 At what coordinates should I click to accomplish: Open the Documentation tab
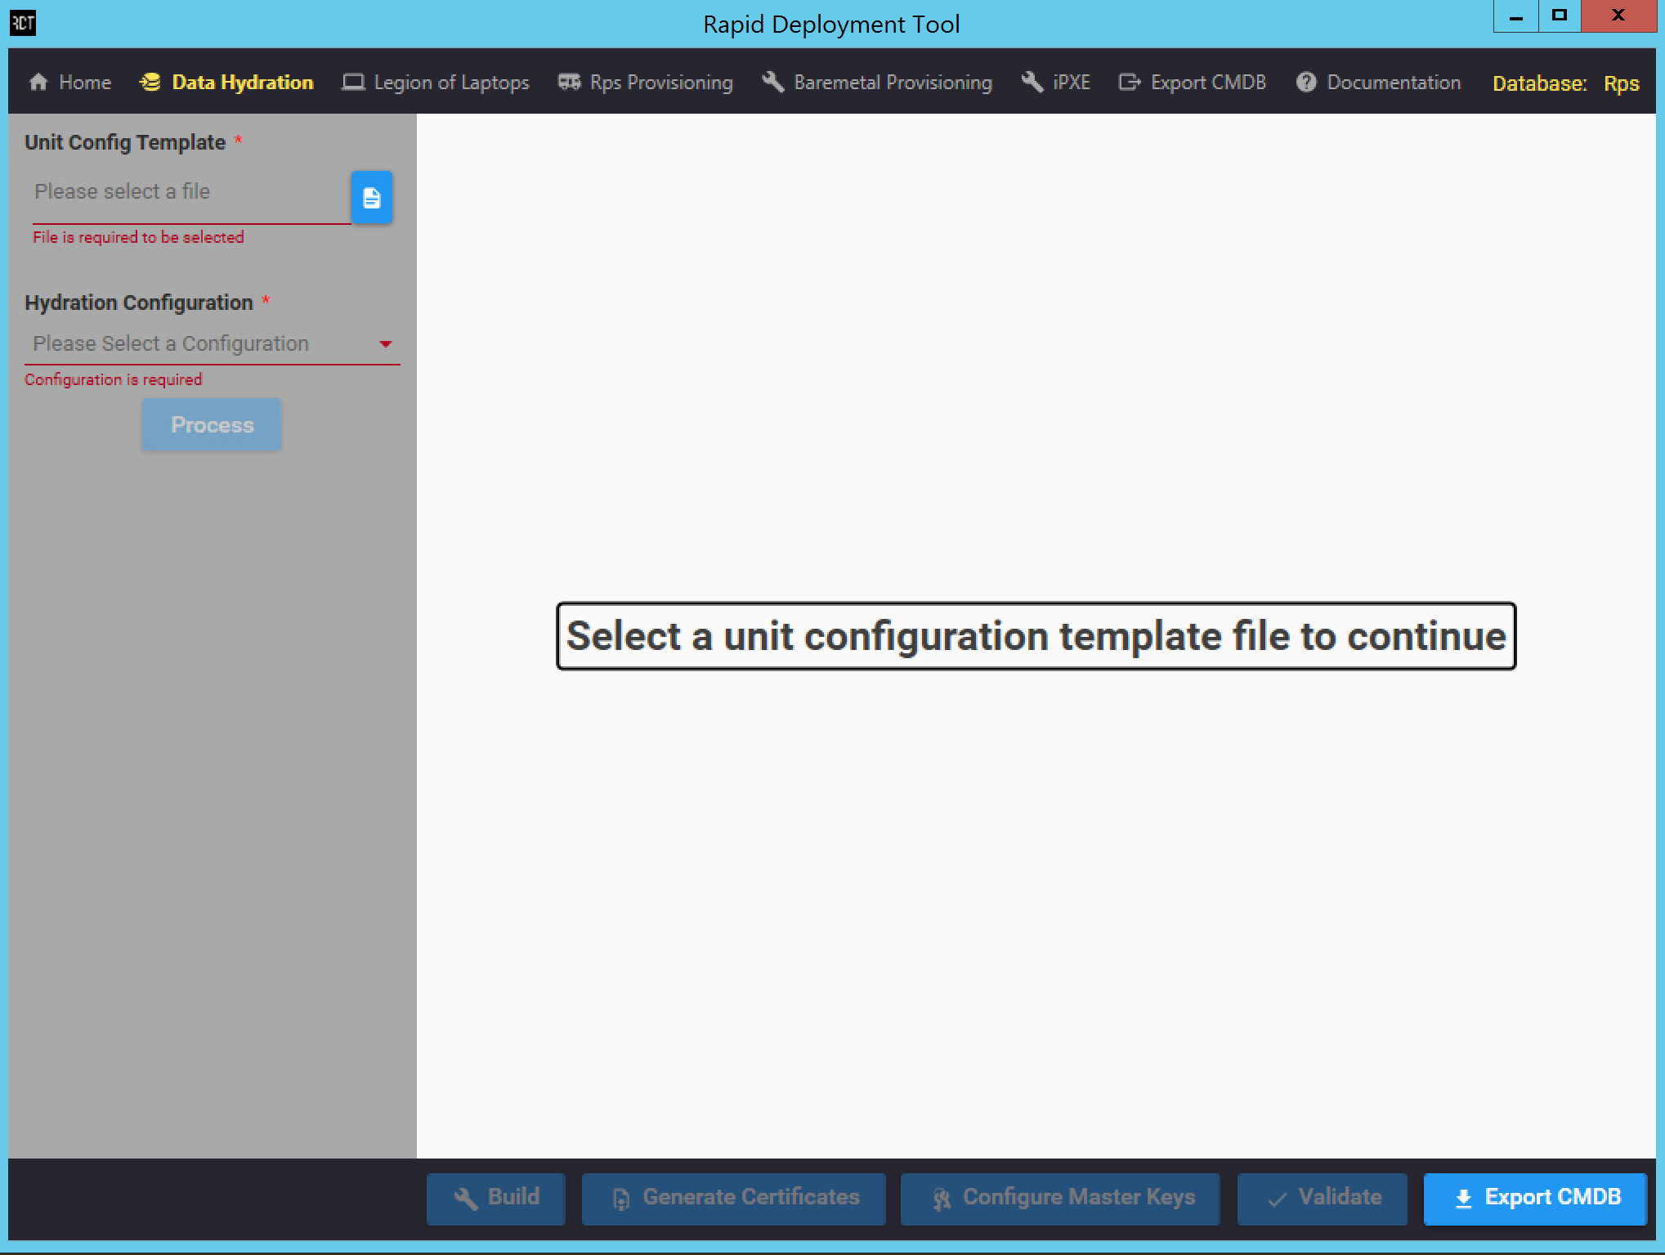(x=1378, y=83)
